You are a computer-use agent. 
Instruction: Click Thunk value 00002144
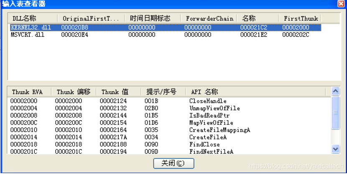(x=113, y=115)
